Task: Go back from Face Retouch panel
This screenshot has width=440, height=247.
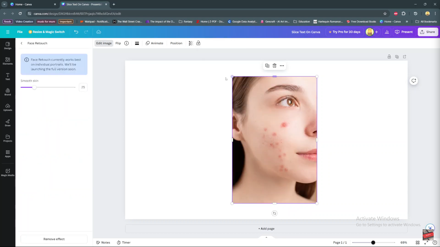Action: tap(22, 43)
